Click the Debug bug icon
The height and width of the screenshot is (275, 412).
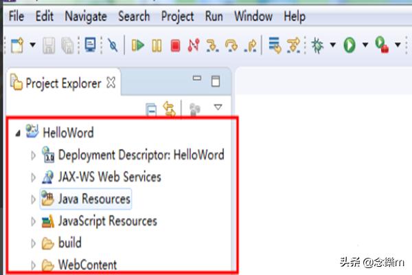click(x=318, y=45)
